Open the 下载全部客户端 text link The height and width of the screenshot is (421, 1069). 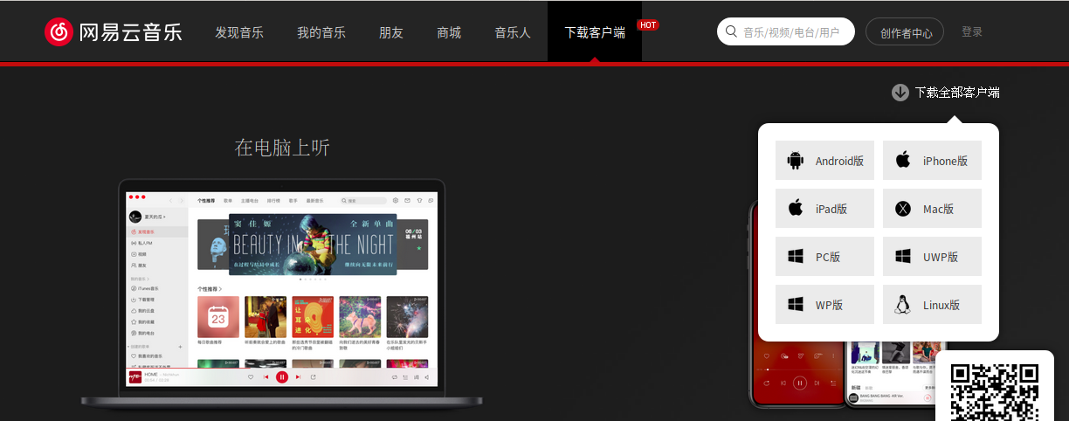pyautogui.click(x=957, y=93)
